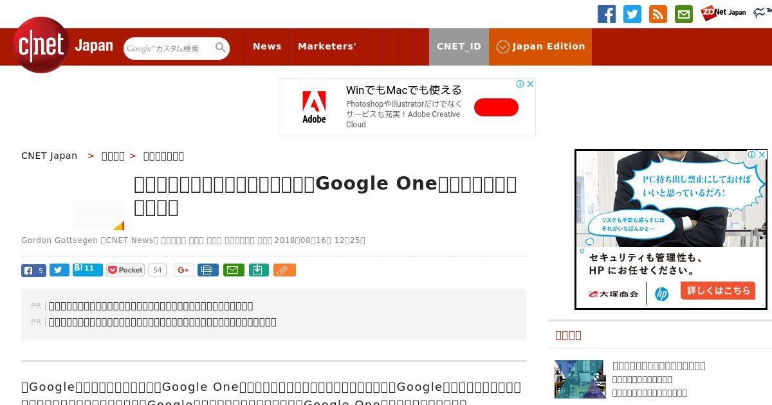Click the orange button in HP ad

718,290
